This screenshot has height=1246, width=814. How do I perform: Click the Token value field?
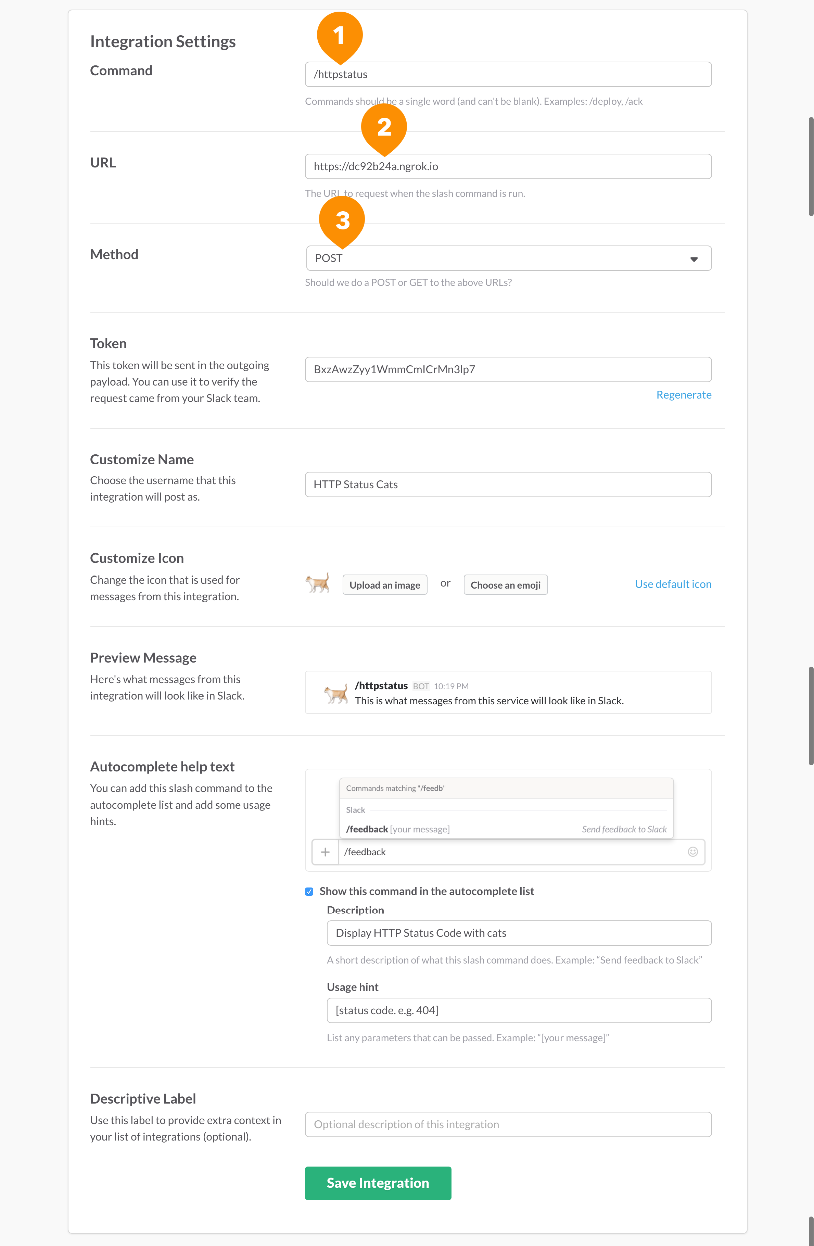pos(508,369)
